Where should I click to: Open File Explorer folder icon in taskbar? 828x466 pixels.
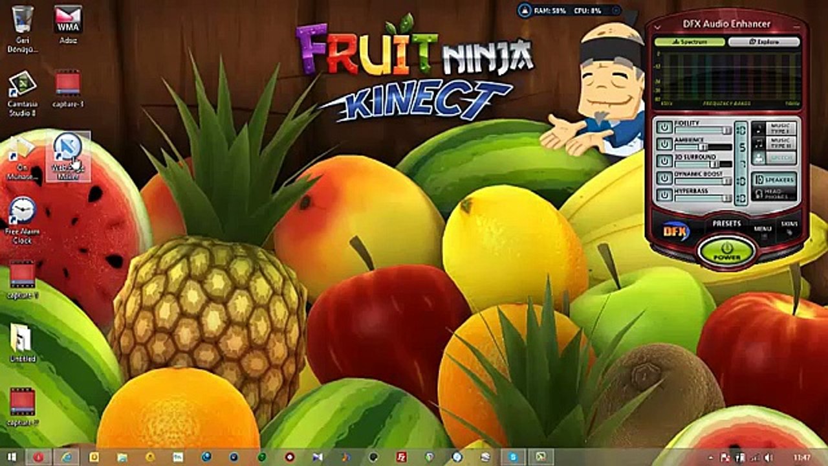pos(121,457)
